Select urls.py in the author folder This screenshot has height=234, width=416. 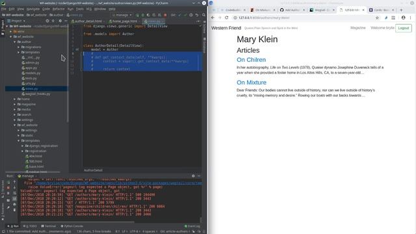(x=29, y=84)
